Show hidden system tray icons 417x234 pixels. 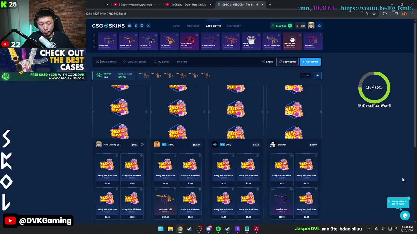click(x=369, y=229)
